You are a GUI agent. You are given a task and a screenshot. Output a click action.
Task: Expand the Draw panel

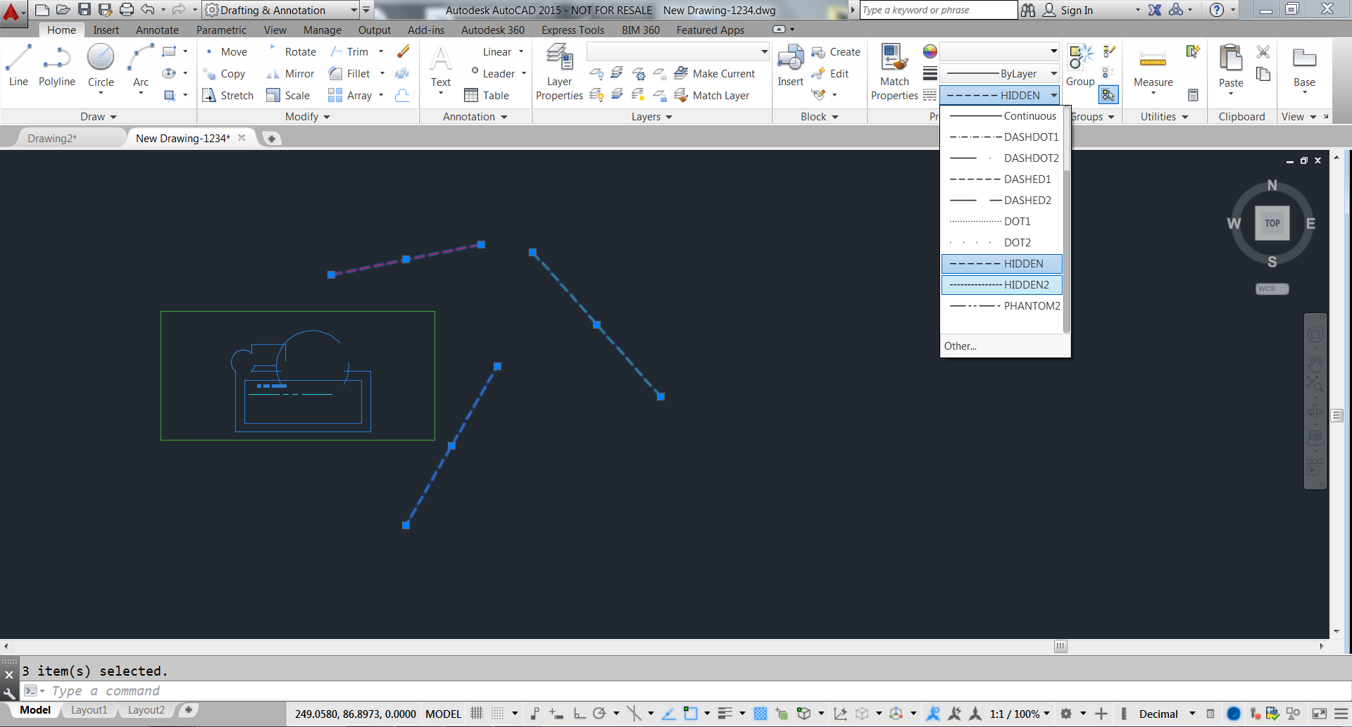[99, 117]
